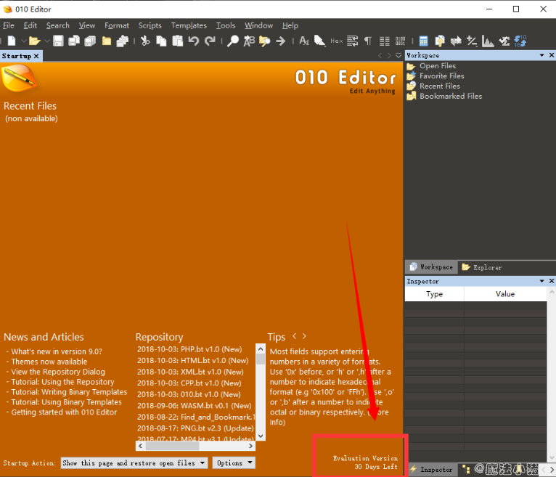Open the Workspace panel dropdown arrow
The width and height of the screenshot is (556, 477).
tap(541, 55)
